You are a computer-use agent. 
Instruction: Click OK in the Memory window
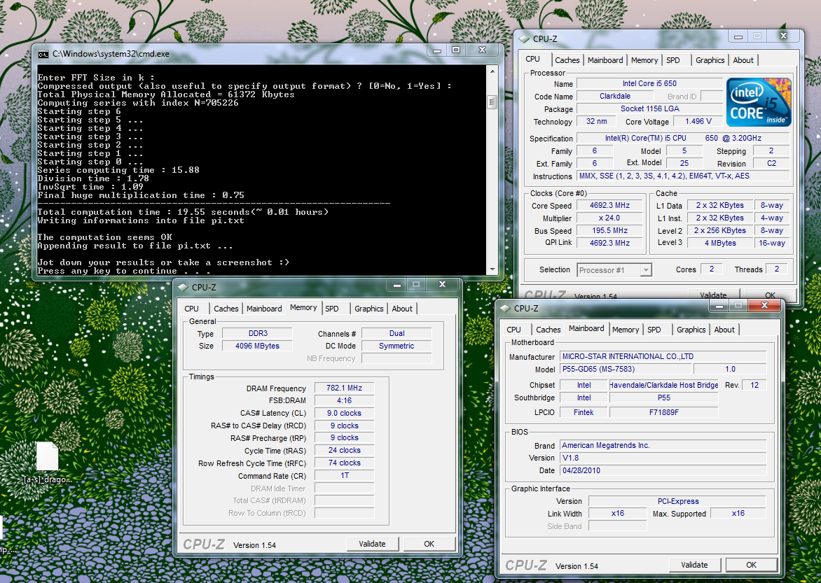point(429,544)
